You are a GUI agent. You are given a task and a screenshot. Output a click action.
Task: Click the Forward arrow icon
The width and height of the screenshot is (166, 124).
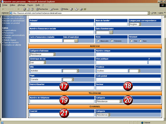coord(18,9)
